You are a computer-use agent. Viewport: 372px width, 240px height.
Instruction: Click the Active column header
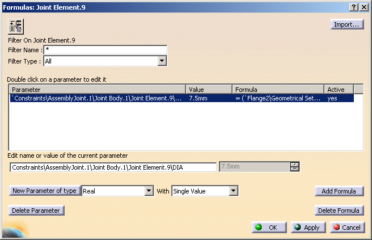[339, 90]
